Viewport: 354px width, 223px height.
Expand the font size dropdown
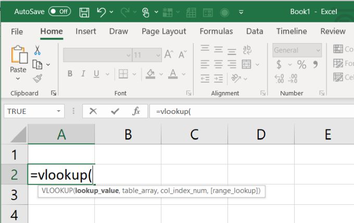pyautogui.click(x=157, y=55)
